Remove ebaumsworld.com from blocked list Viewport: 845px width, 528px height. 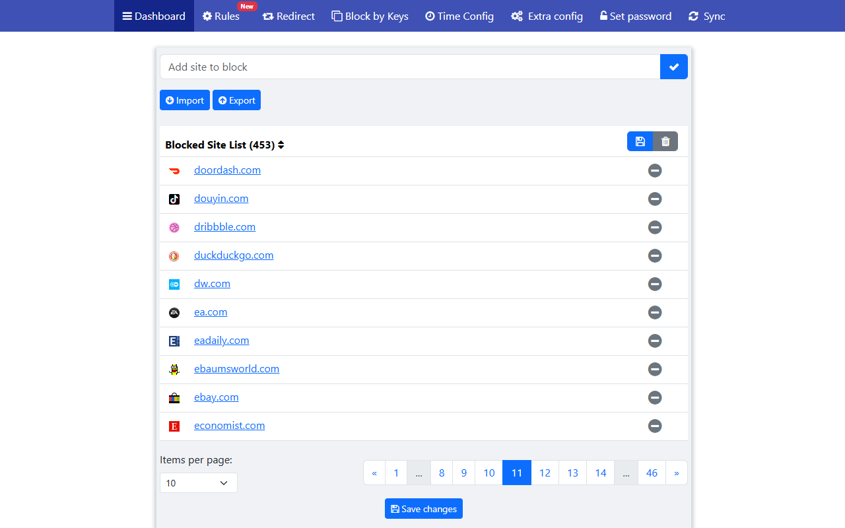coord(655,369)
